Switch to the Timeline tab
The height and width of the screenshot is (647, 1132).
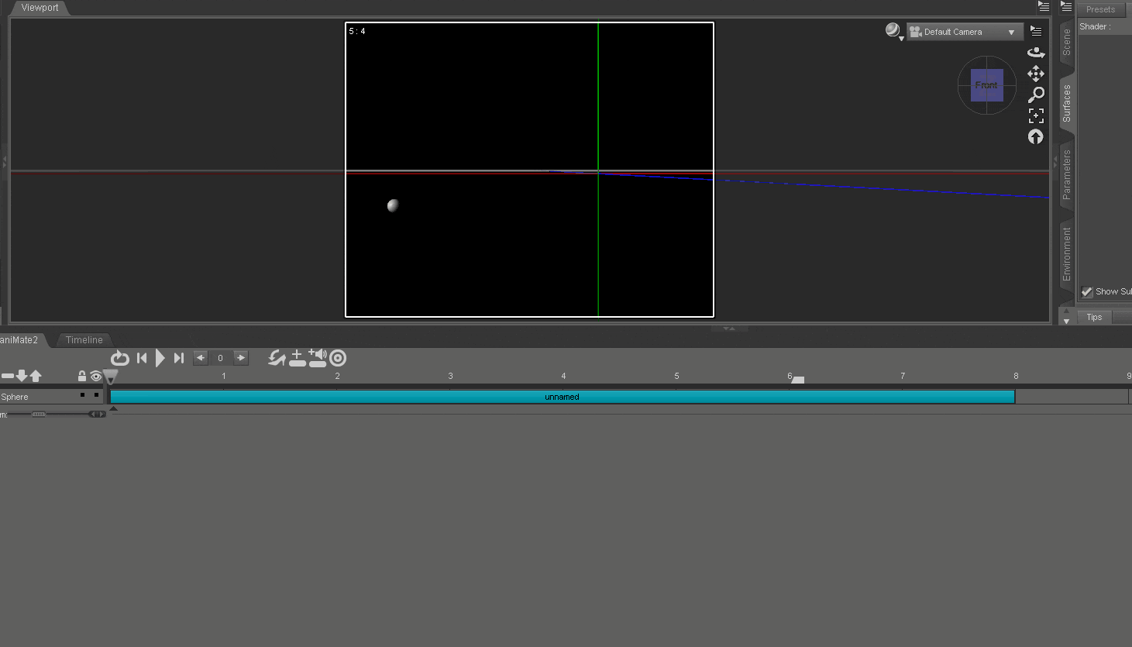click(84, 339)
